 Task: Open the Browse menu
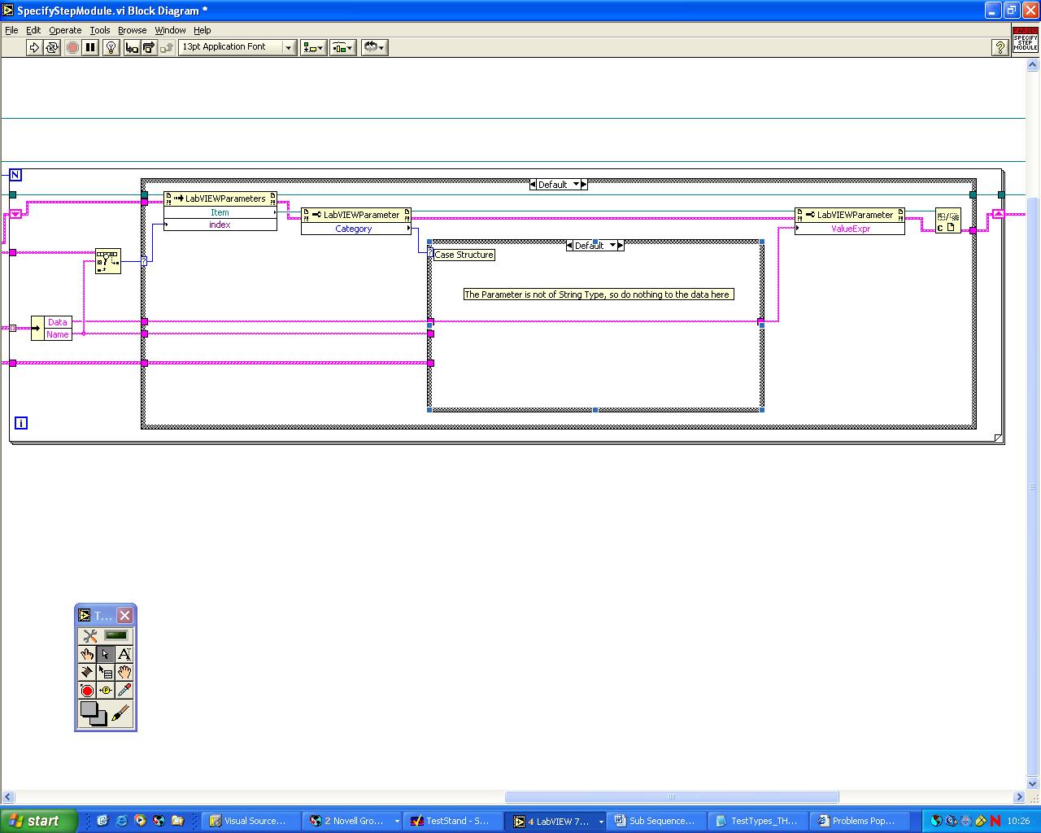coord(132,30)
